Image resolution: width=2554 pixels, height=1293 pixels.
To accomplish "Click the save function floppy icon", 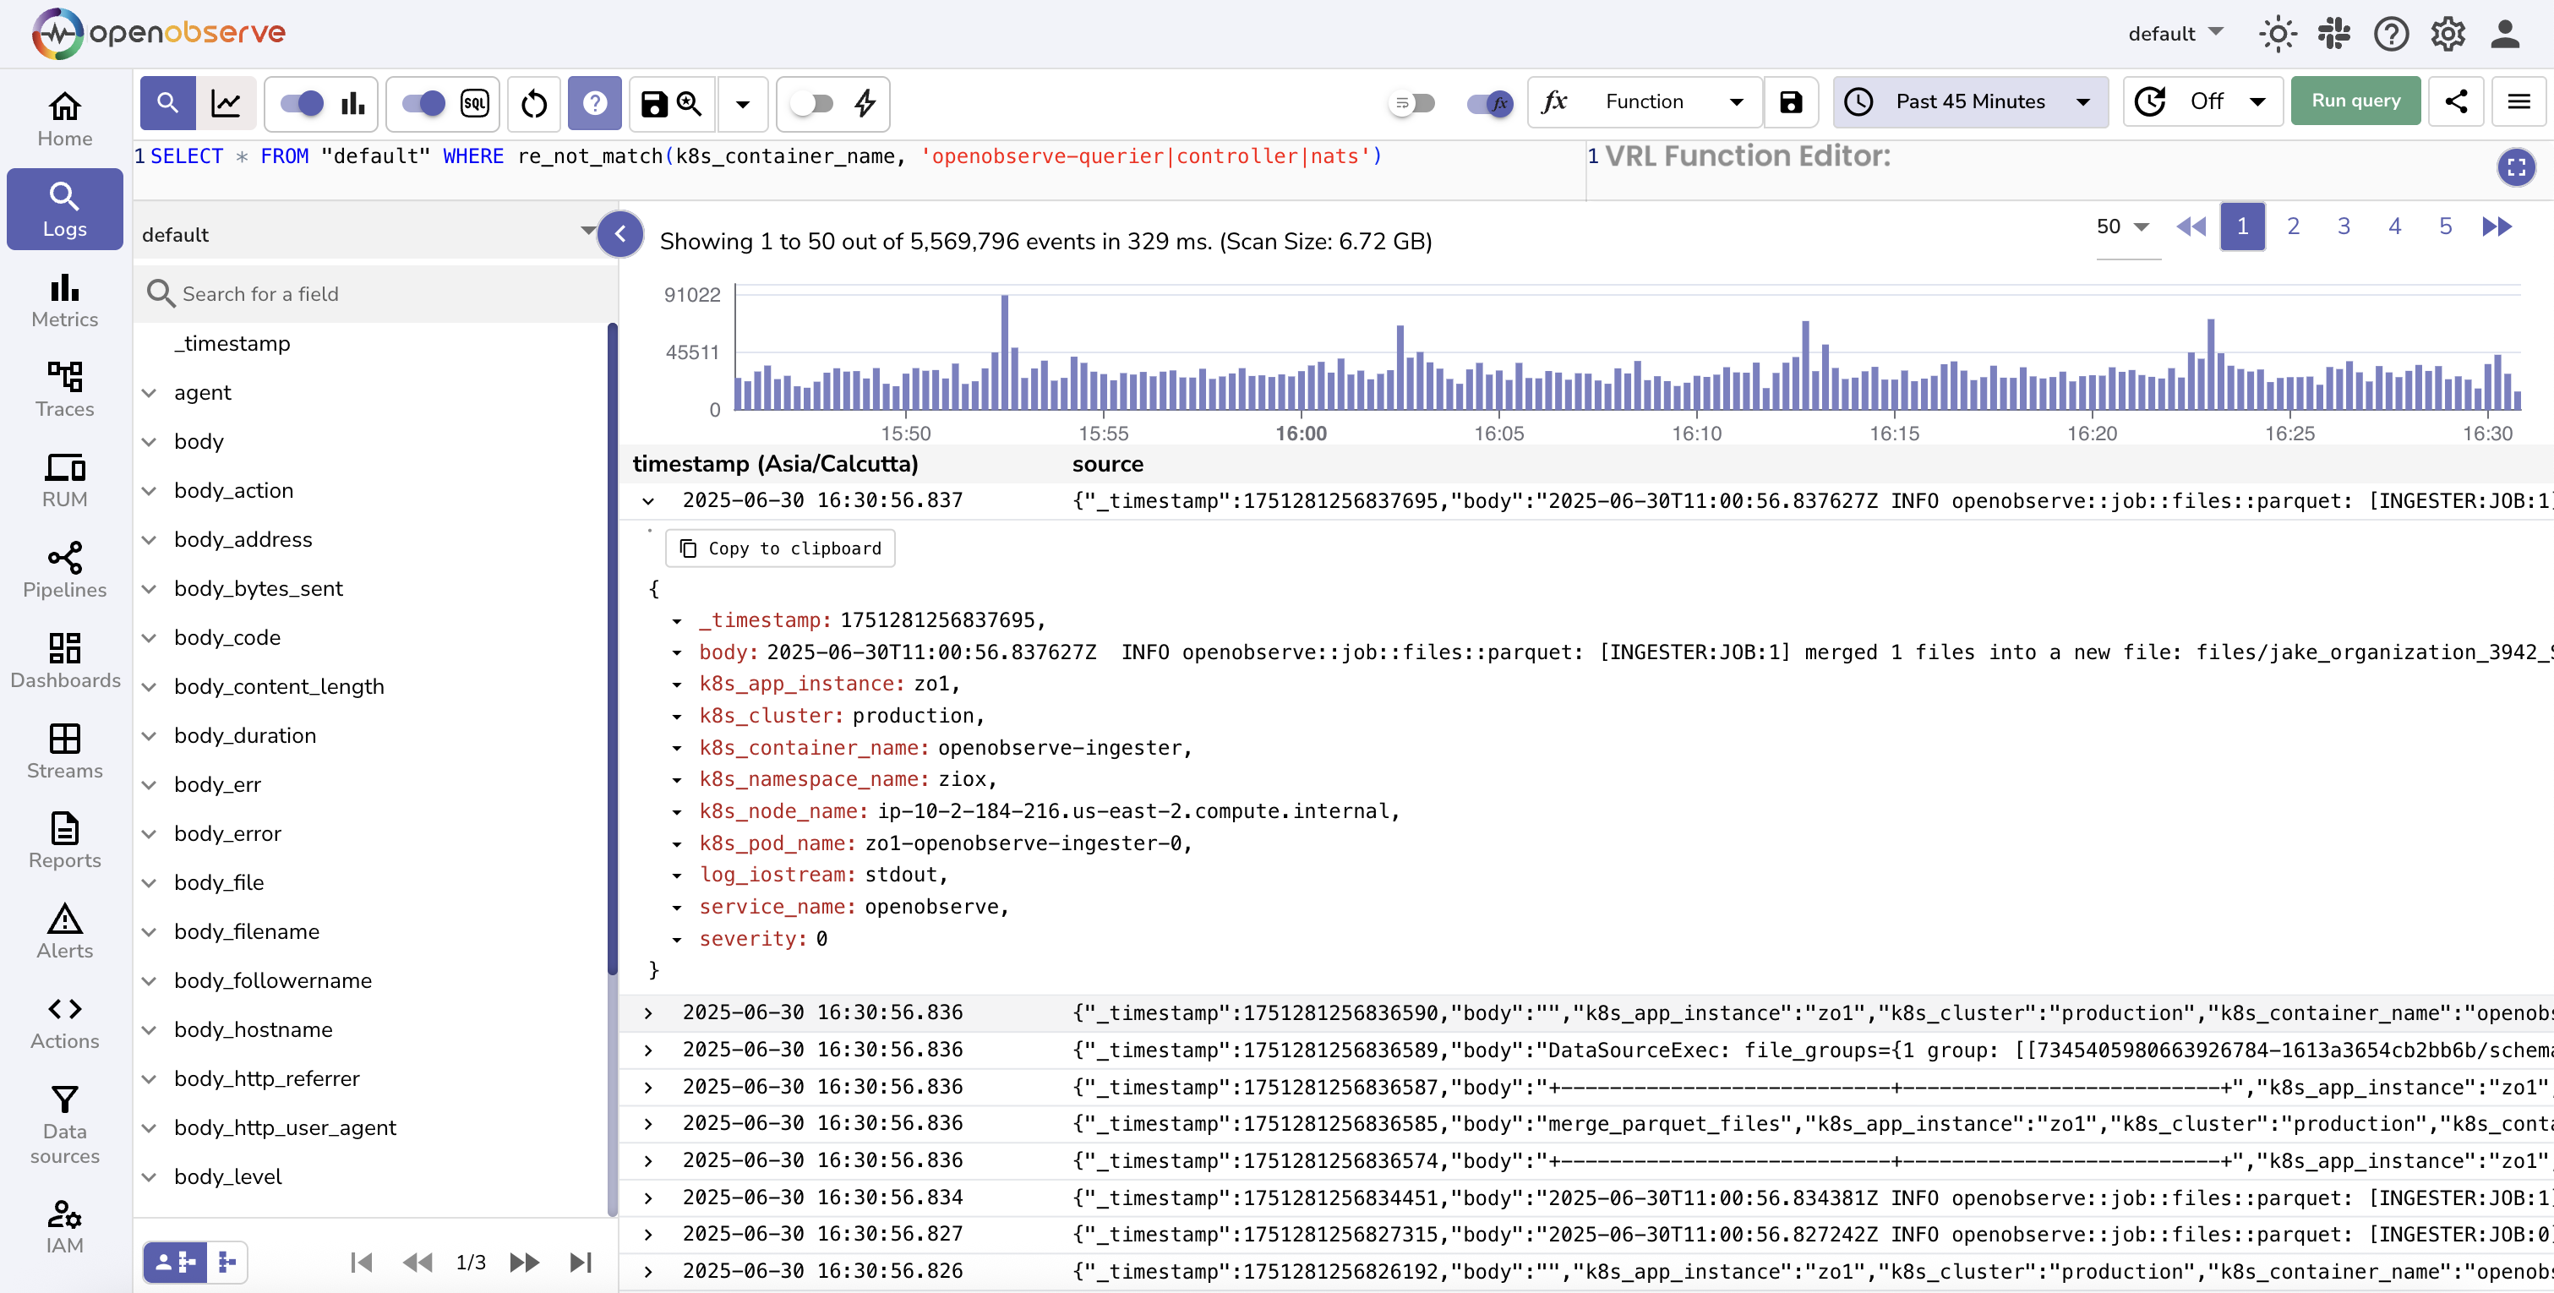I will pyautogui.click(x=1791, y=102).
